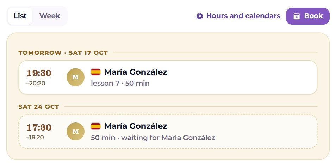Click the Sat 24 Oct date heading
The width and height of the screenshot is (336, 166).
coord(39,107)
